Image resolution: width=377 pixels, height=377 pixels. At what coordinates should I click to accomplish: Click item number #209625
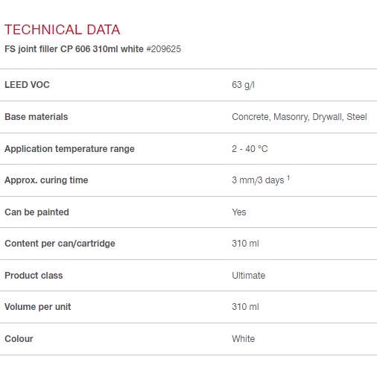point(164,49)
